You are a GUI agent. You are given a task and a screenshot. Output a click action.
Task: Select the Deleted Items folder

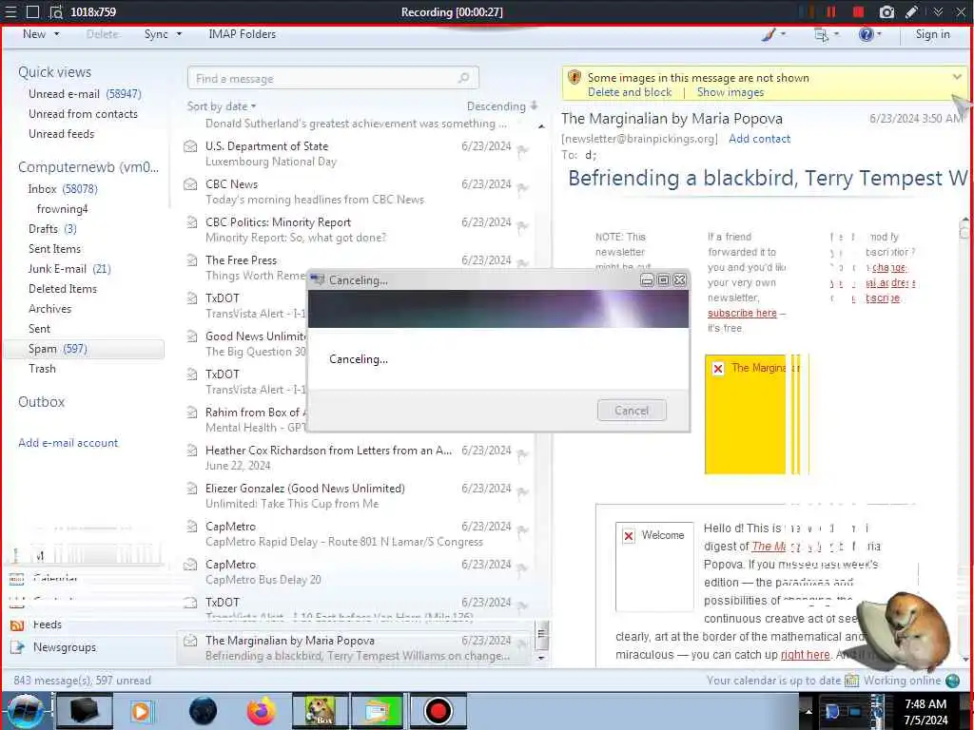pyautogui.click(x=63, y=289)
